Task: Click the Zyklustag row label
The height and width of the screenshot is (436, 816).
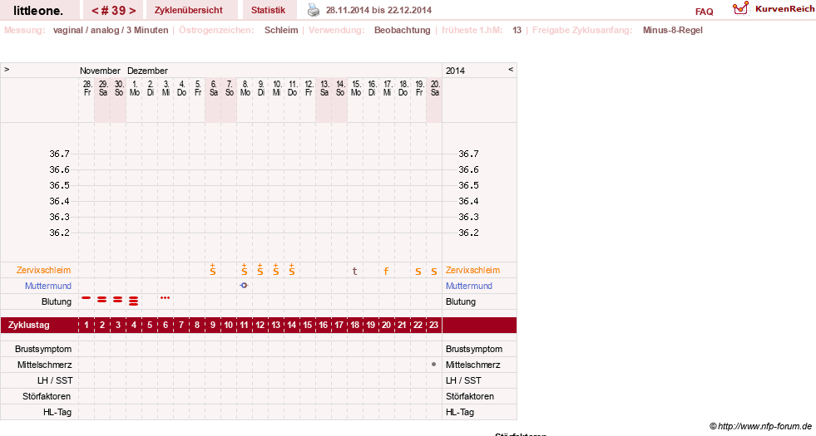Action: point(28,325)
